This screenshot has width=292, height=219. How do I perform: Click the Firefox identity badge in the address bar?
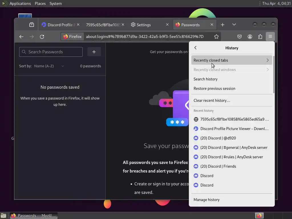pos(72,37)
